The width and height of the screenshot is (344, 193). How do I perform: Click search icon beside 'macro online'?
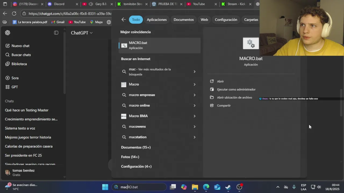[x=124, y=106]
